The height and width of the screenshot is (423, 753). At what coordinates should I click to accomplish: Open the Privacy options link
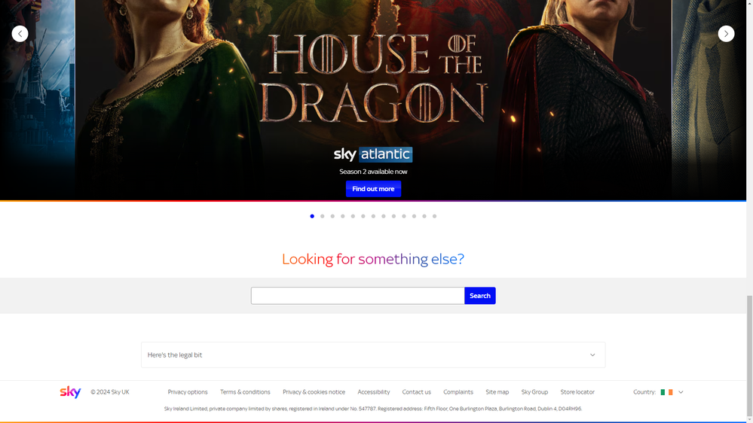187,392
